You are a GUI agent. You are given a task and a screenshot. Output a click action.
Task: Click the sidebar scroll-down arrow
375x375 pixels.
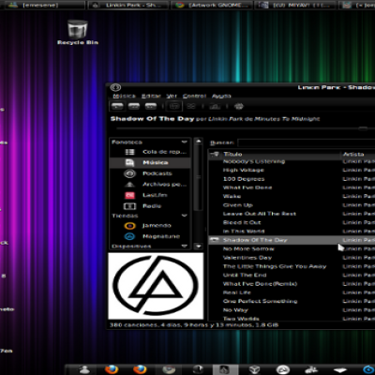199,247
